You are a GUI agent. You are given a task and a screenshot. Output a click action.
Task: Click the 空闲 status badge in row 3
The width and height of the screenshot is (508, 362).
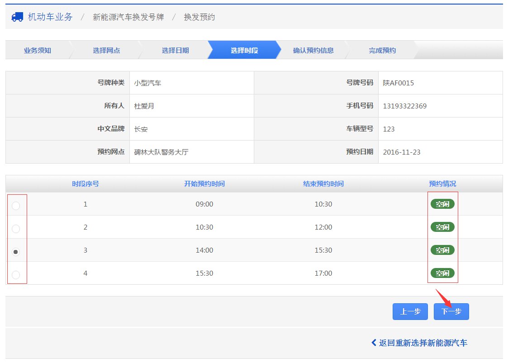click(442, 250)
